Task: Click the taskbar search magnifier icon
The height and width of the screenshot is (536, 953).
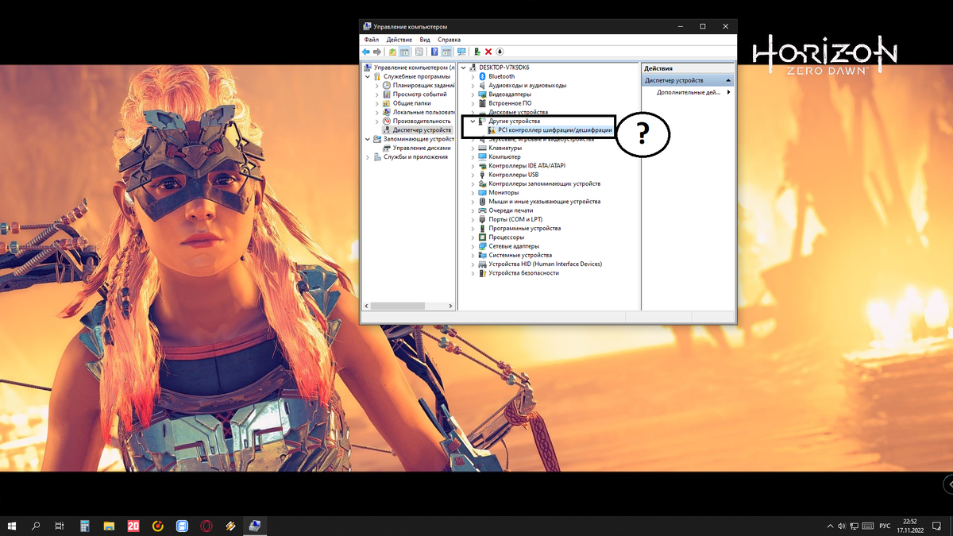Action: (x=37, y=526)
